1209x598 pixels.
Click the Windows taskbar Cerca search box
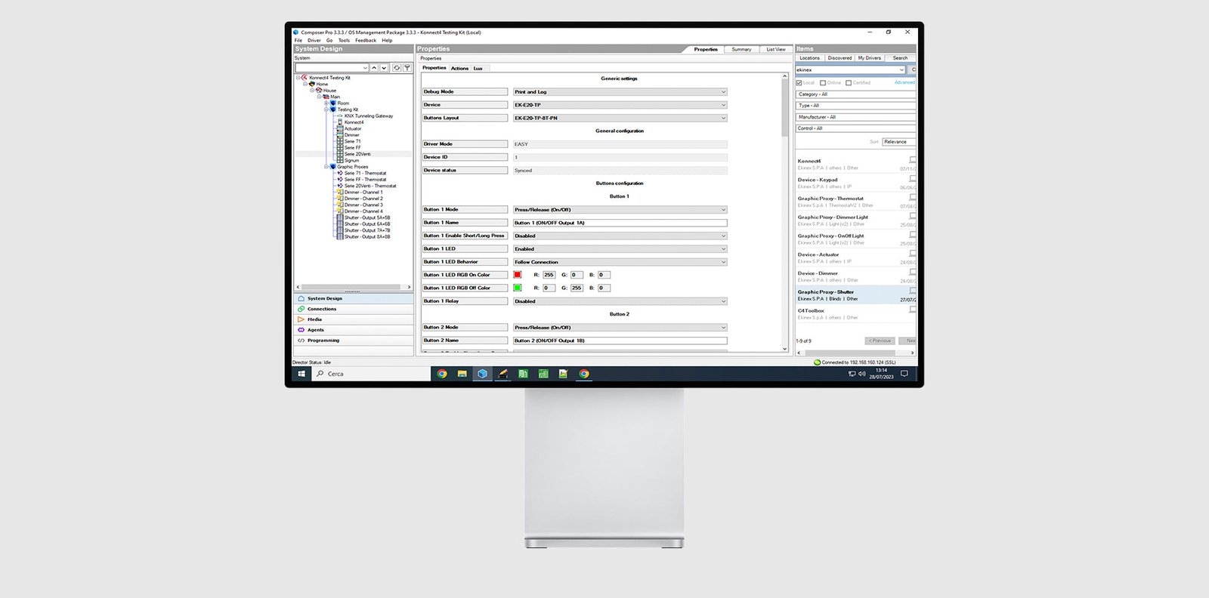point(373,374)
